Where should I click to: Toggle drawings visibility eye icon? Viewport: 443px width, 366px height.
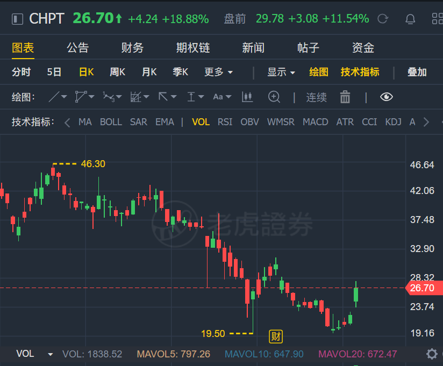(x=386, y=97)
